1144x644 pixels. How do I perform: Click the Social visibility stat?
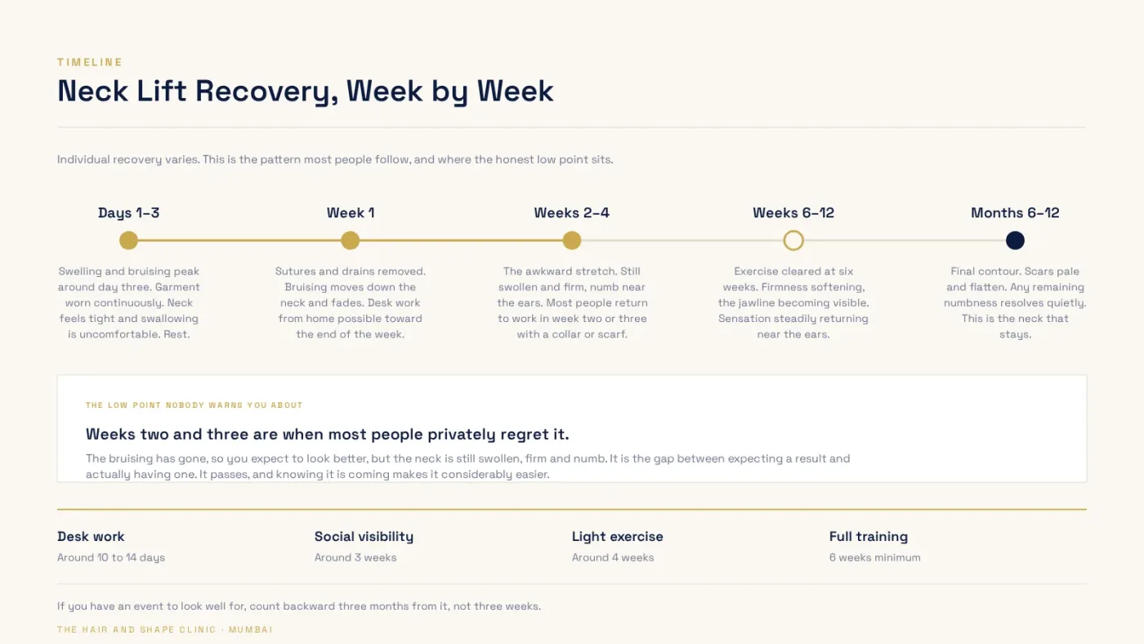(364, 547)
